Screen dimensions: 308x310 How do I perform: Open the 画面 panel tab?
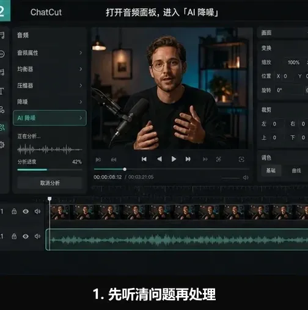point(266,33)
